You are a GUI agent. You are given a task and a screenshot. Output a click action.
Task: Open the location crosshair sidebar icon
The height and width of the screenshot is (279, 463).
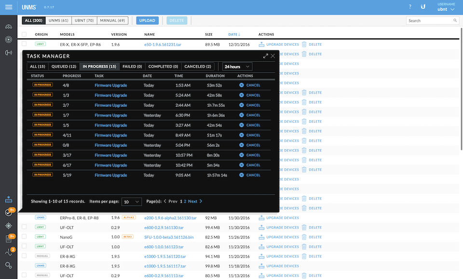(9, 226)
